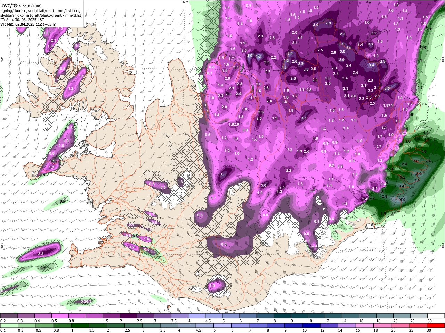Click lower legend green swatch 0.5–0.8
This screenshot has width=445, height=333.
coord(45,325)
